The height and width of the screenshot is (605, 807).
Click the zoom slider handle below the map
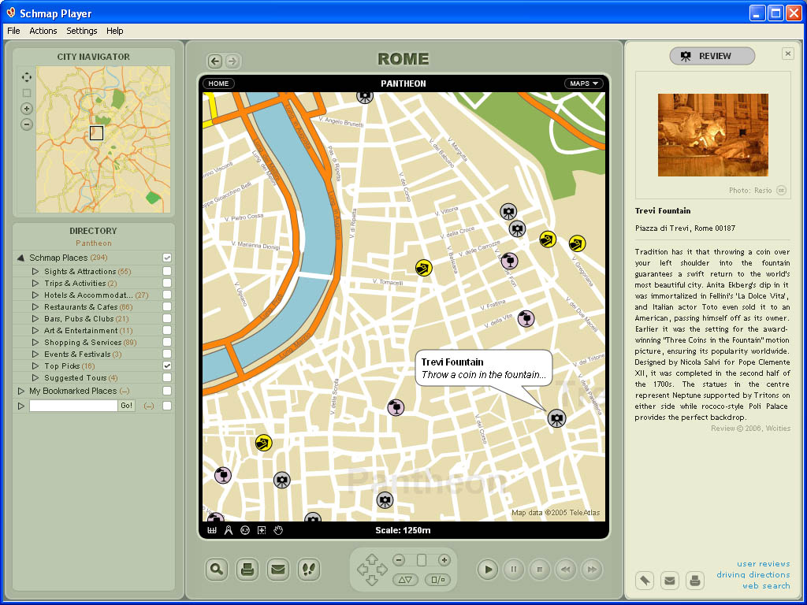pyautogui.click(x=422, y=560)
